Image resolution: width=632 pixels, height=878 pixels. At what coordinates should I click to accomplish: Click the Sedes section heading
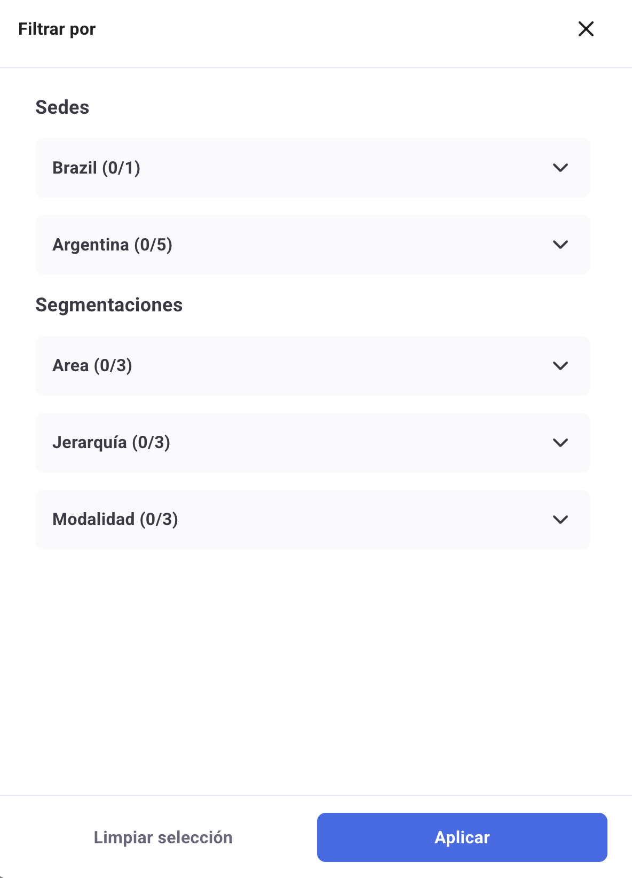pyautogui.click(x=62, y=107)
